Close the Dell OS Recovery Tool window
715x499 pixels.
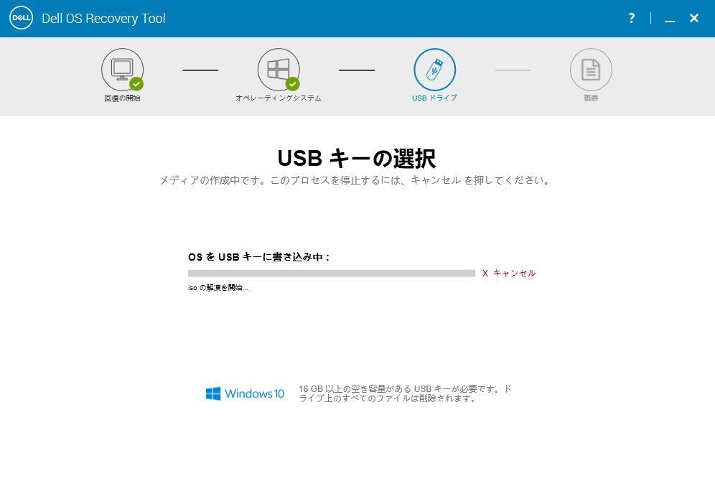pos(694,18)
